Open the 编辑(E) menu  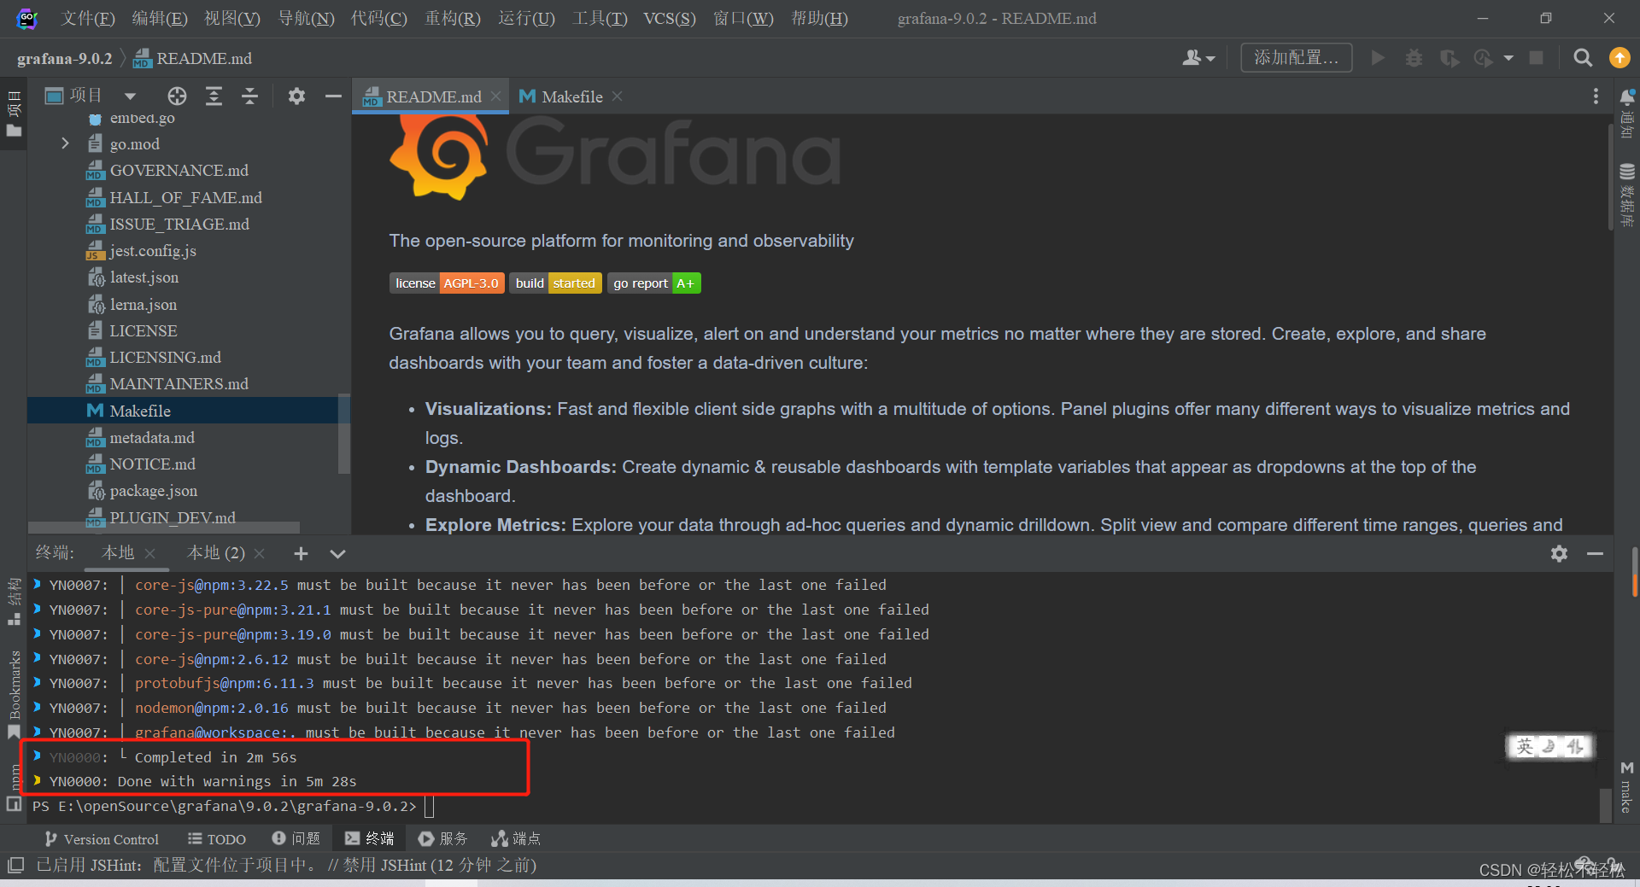pyautogui.click(x=160, y=18)
